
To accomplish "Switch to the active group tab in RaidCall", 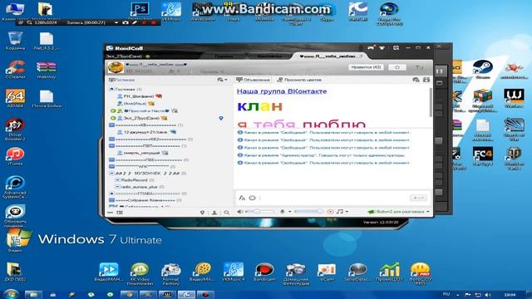I will tap(328, 56).
